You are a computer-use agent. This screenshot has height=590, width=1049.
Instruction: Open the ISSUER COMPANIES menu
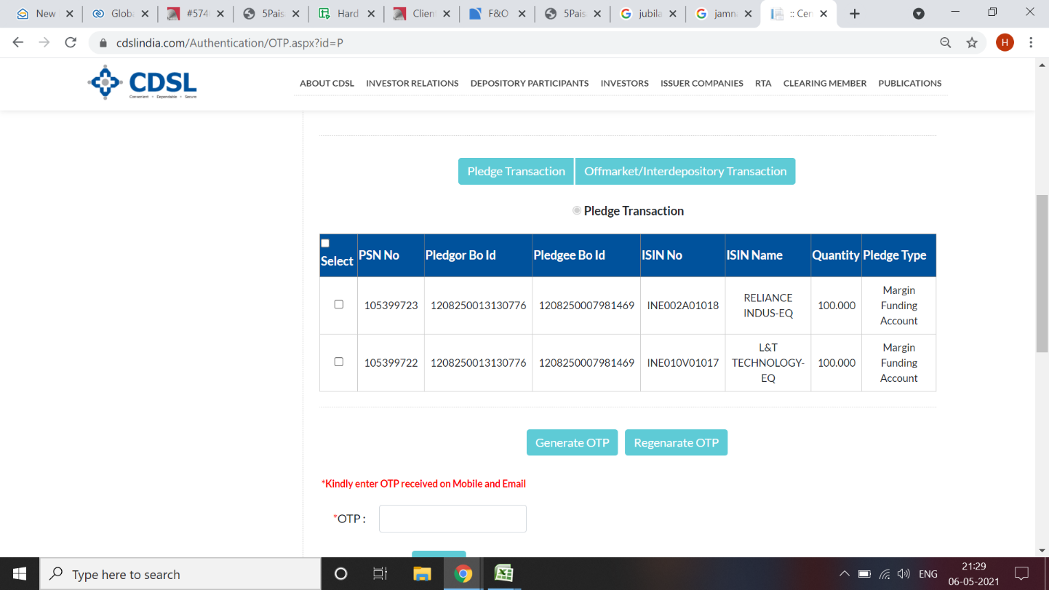pyautogui.click(x=702, y=83)
